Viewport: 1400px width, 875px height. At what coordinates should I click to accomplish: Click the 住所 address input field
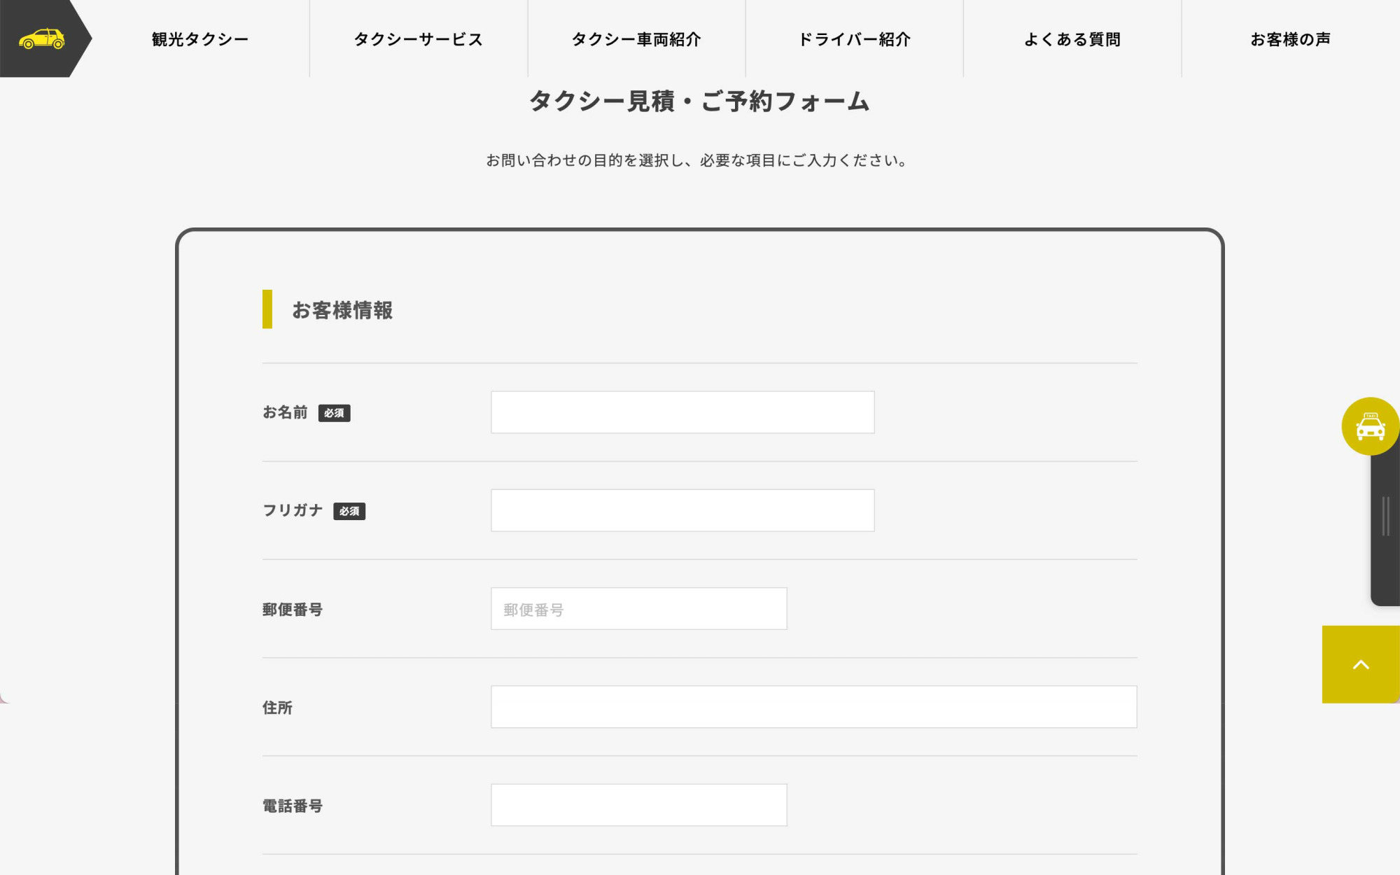coord(814,707)
